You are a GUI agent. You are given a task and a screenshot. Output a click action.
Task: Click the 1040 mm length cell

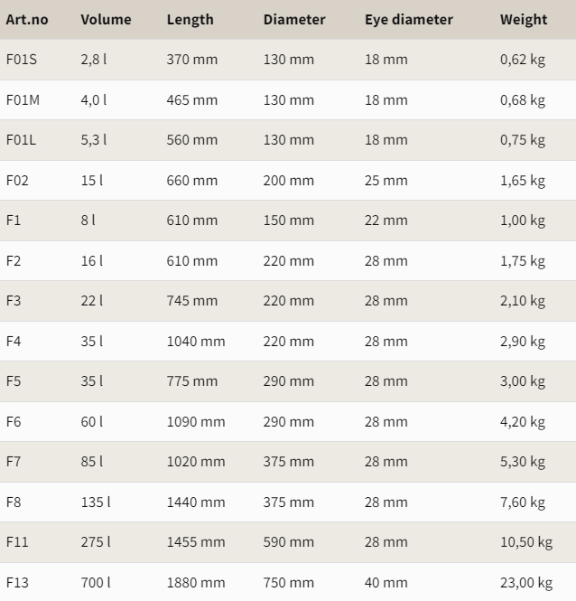[196, 342]
